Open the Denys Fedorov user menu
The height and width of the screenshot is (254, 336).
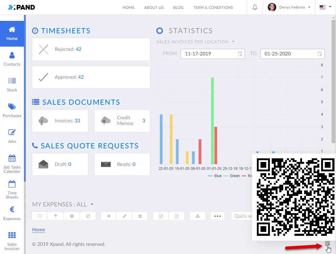tap(289, 7)
